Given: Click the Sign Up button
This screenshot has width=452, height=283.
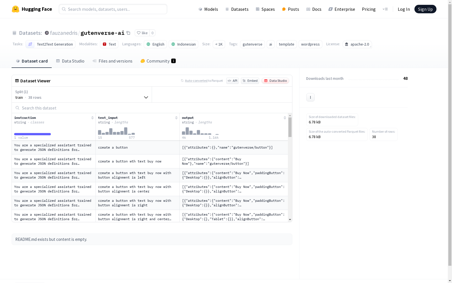Looking at the screenshot, I should 425,9.
